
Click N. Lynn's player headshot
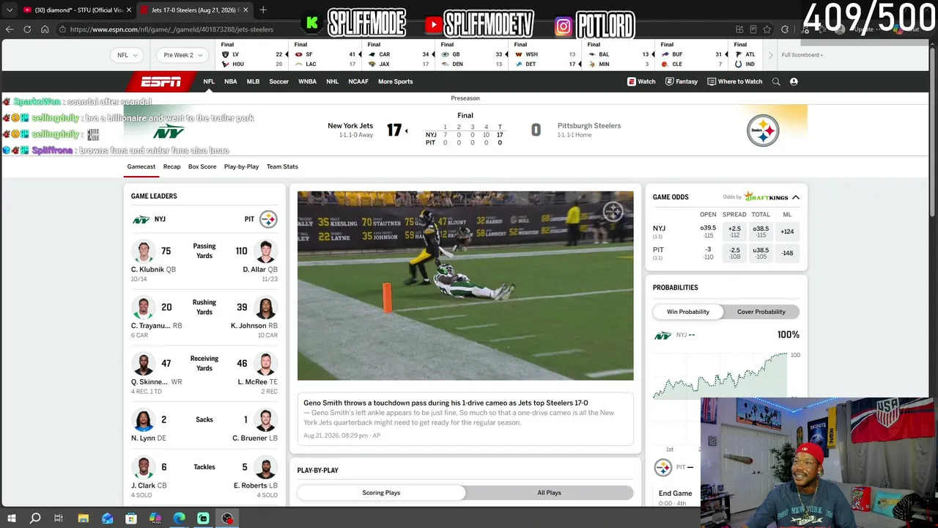coord(144,419)
